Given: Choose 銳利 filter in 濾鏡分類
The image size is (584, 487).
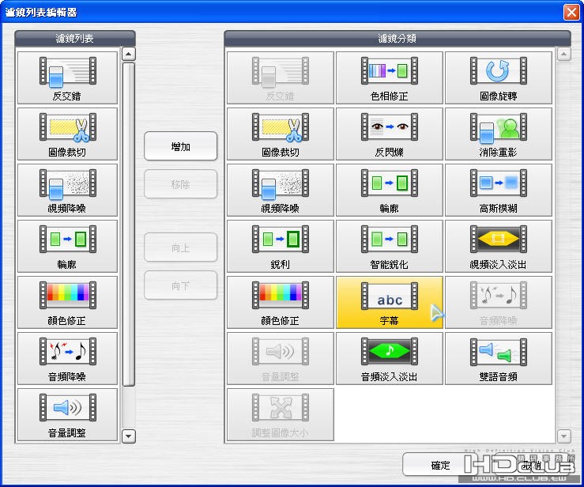Looking at the screenshot, I should click(280, 247).
